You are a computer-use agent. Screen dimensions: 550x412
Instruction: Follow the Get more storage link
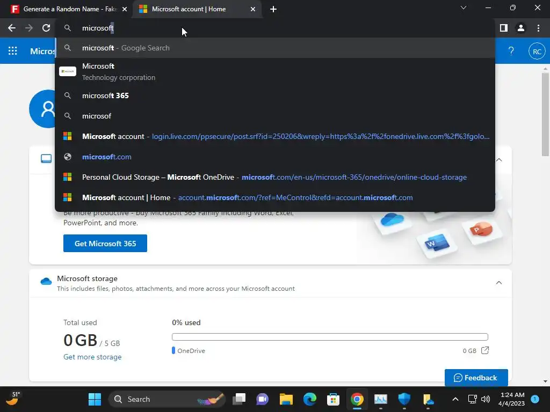(x=92, y=357)
